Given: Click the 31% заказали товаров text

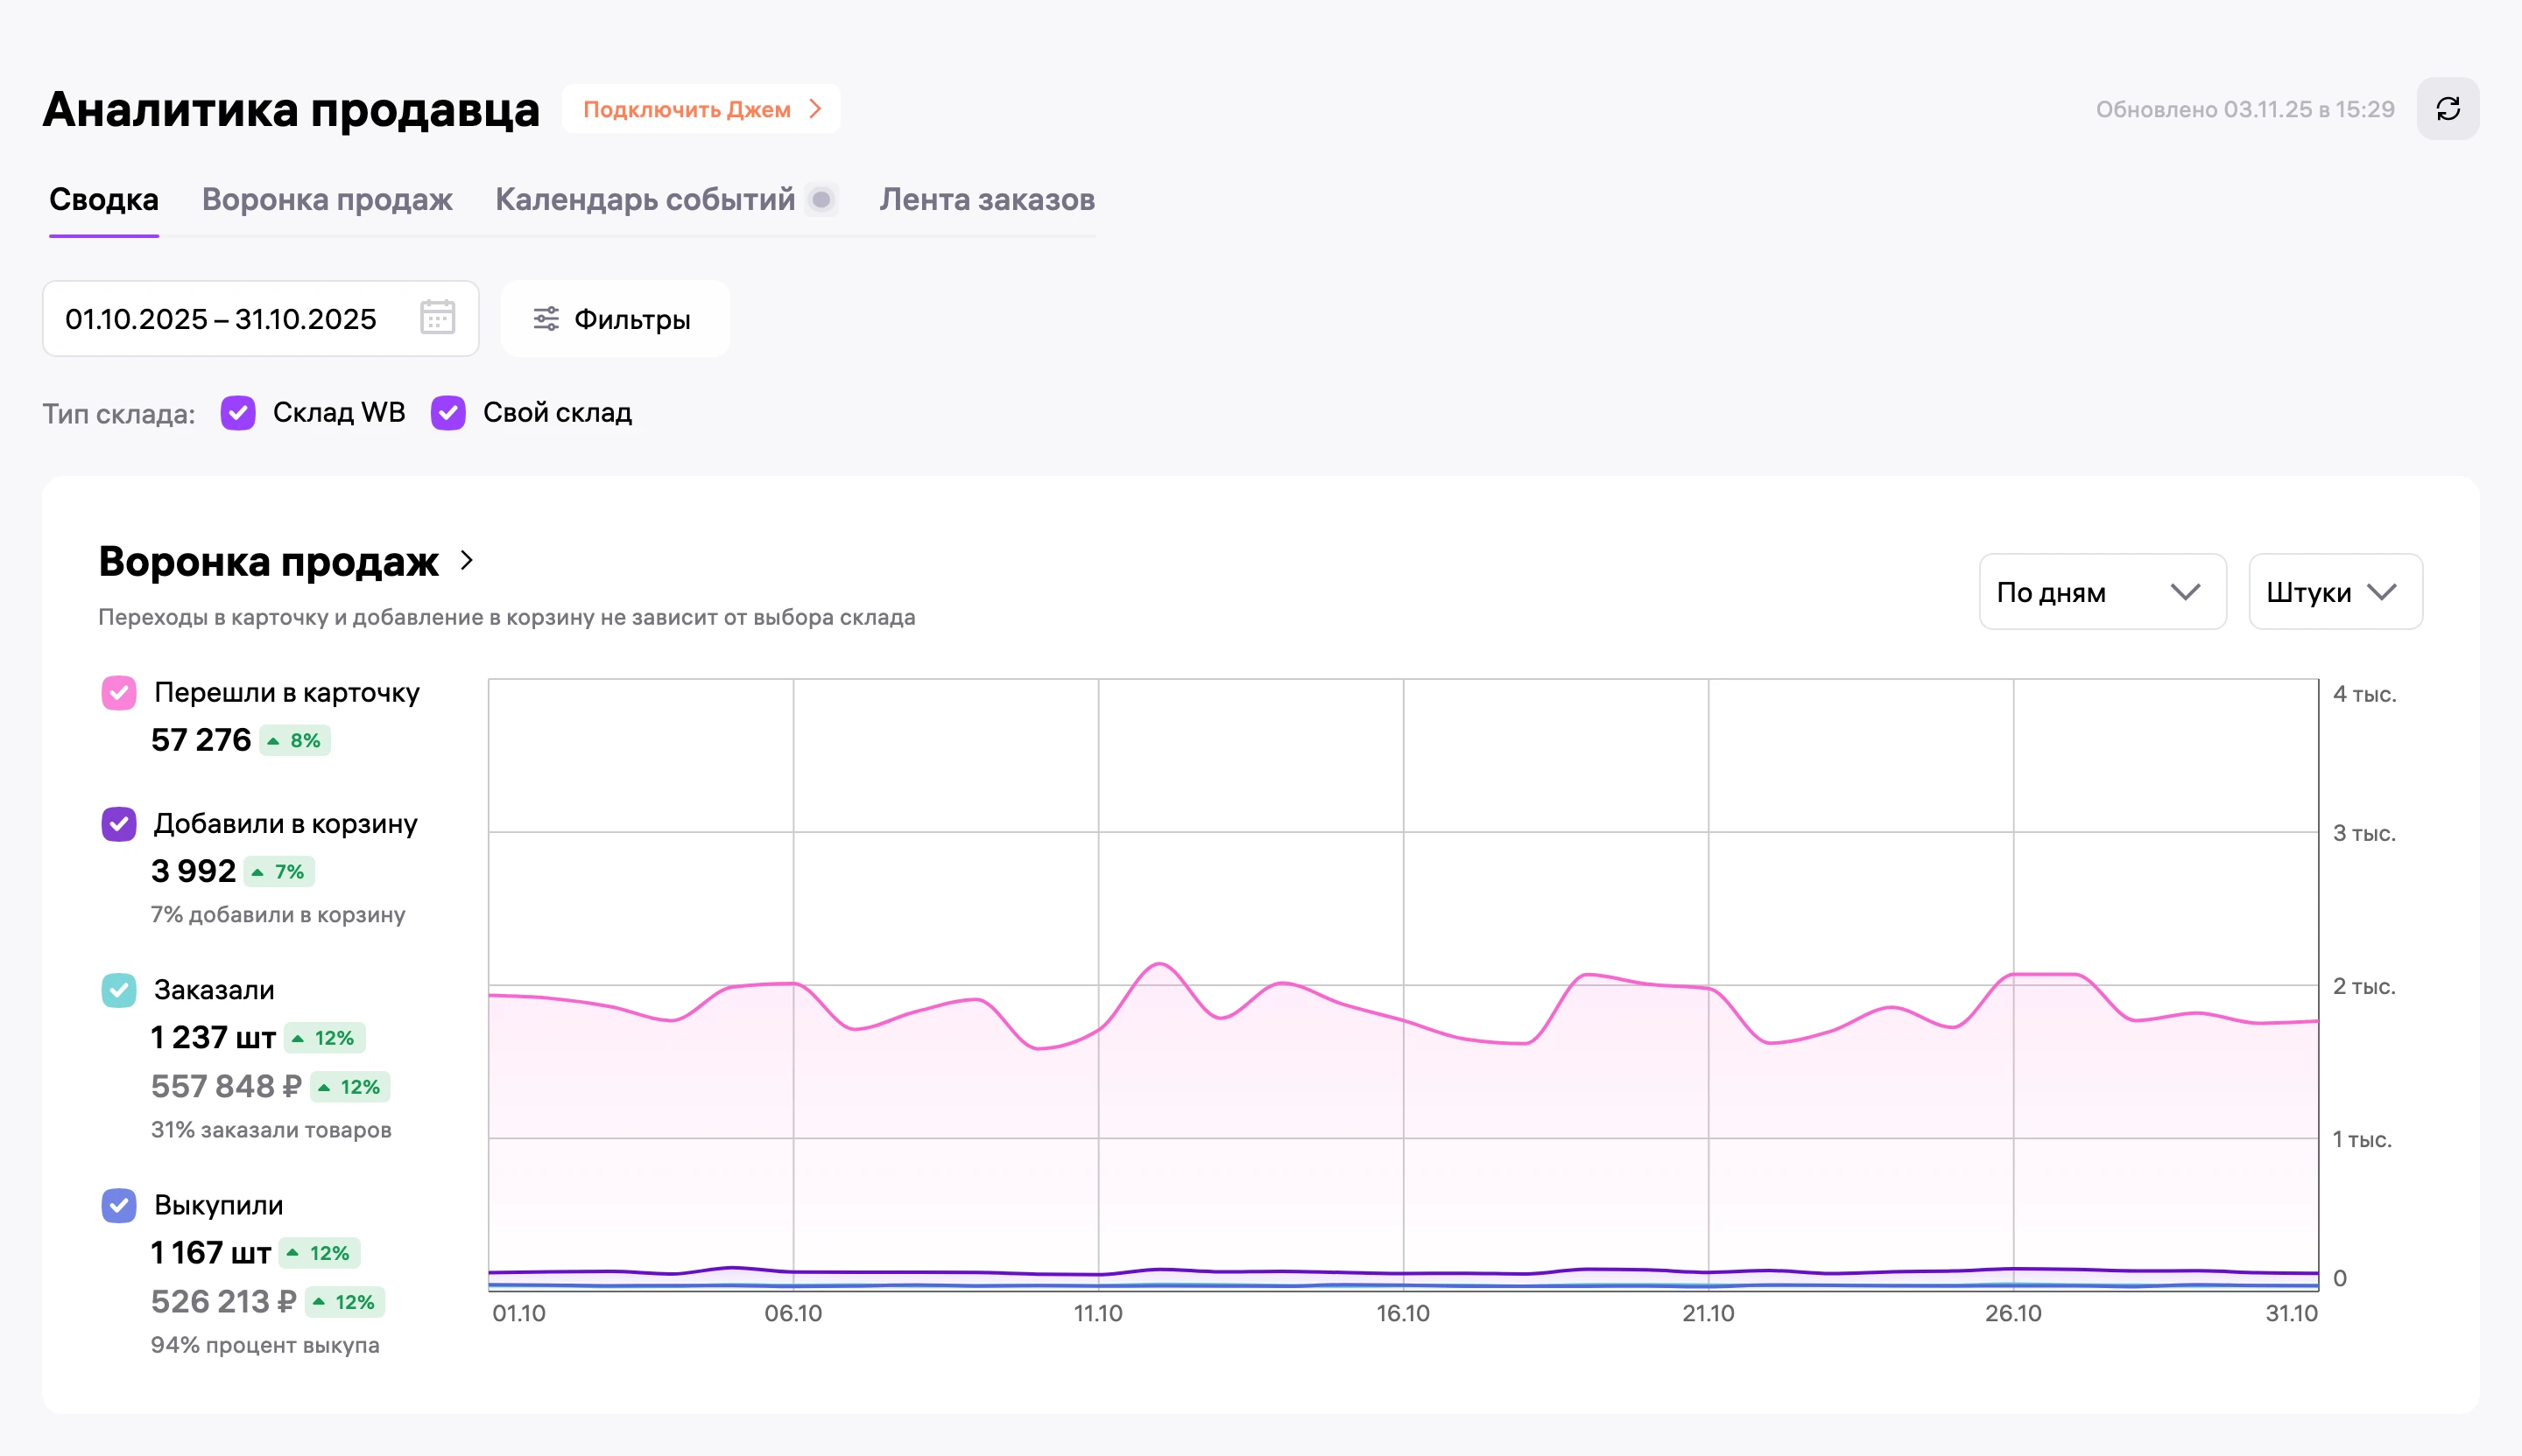Looking at the screenshot, I should 271,1130.
